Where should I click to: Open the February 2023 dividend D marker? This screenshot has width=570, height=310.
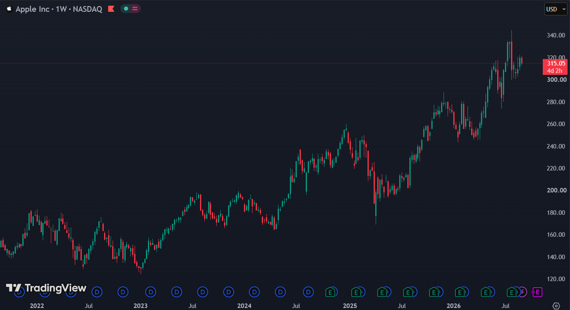point(151,292)
